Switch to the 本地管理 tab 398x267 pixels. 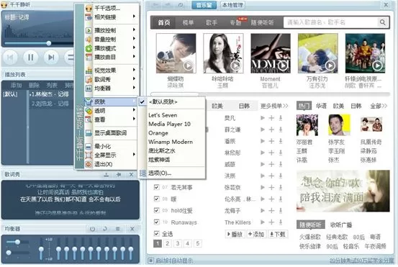232,5
